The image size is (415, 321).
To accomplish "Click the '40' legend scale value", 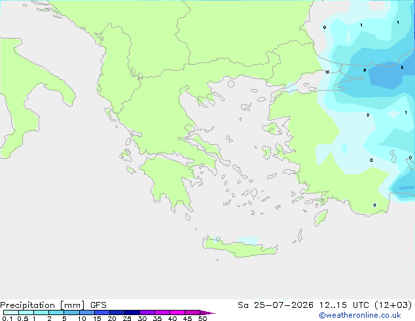I will coord(172,318).
